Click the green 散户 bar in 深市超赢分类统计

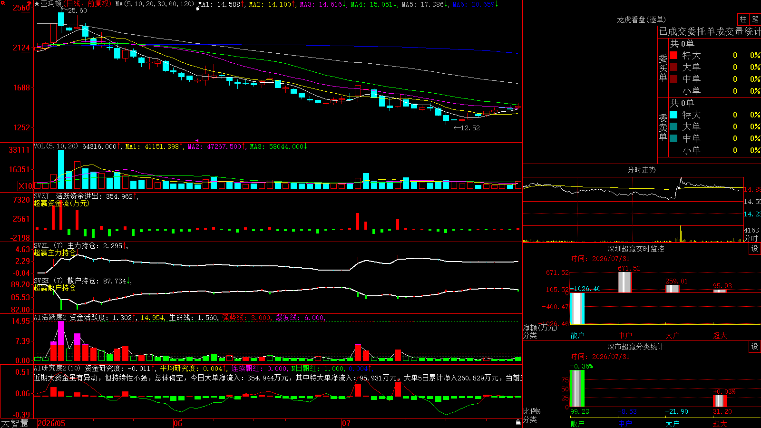[577, 388]
